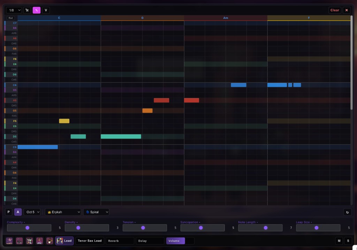This screenshot has height=250, width=357.
Task: Toggle the V velocity mode button
Action: point(46,10)
